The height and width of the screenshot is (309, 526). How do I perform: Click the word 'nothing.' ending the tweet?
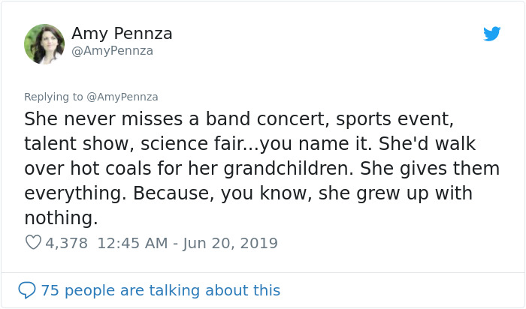click(61, 218)
